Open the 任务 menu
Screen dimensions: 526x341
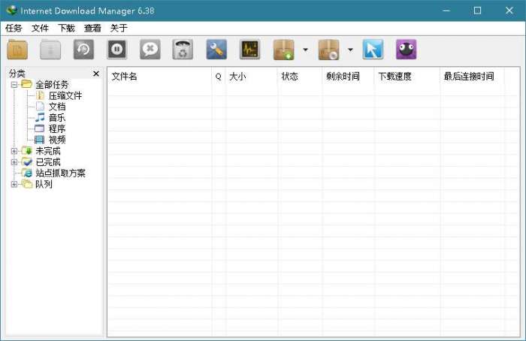pos(14,28)
